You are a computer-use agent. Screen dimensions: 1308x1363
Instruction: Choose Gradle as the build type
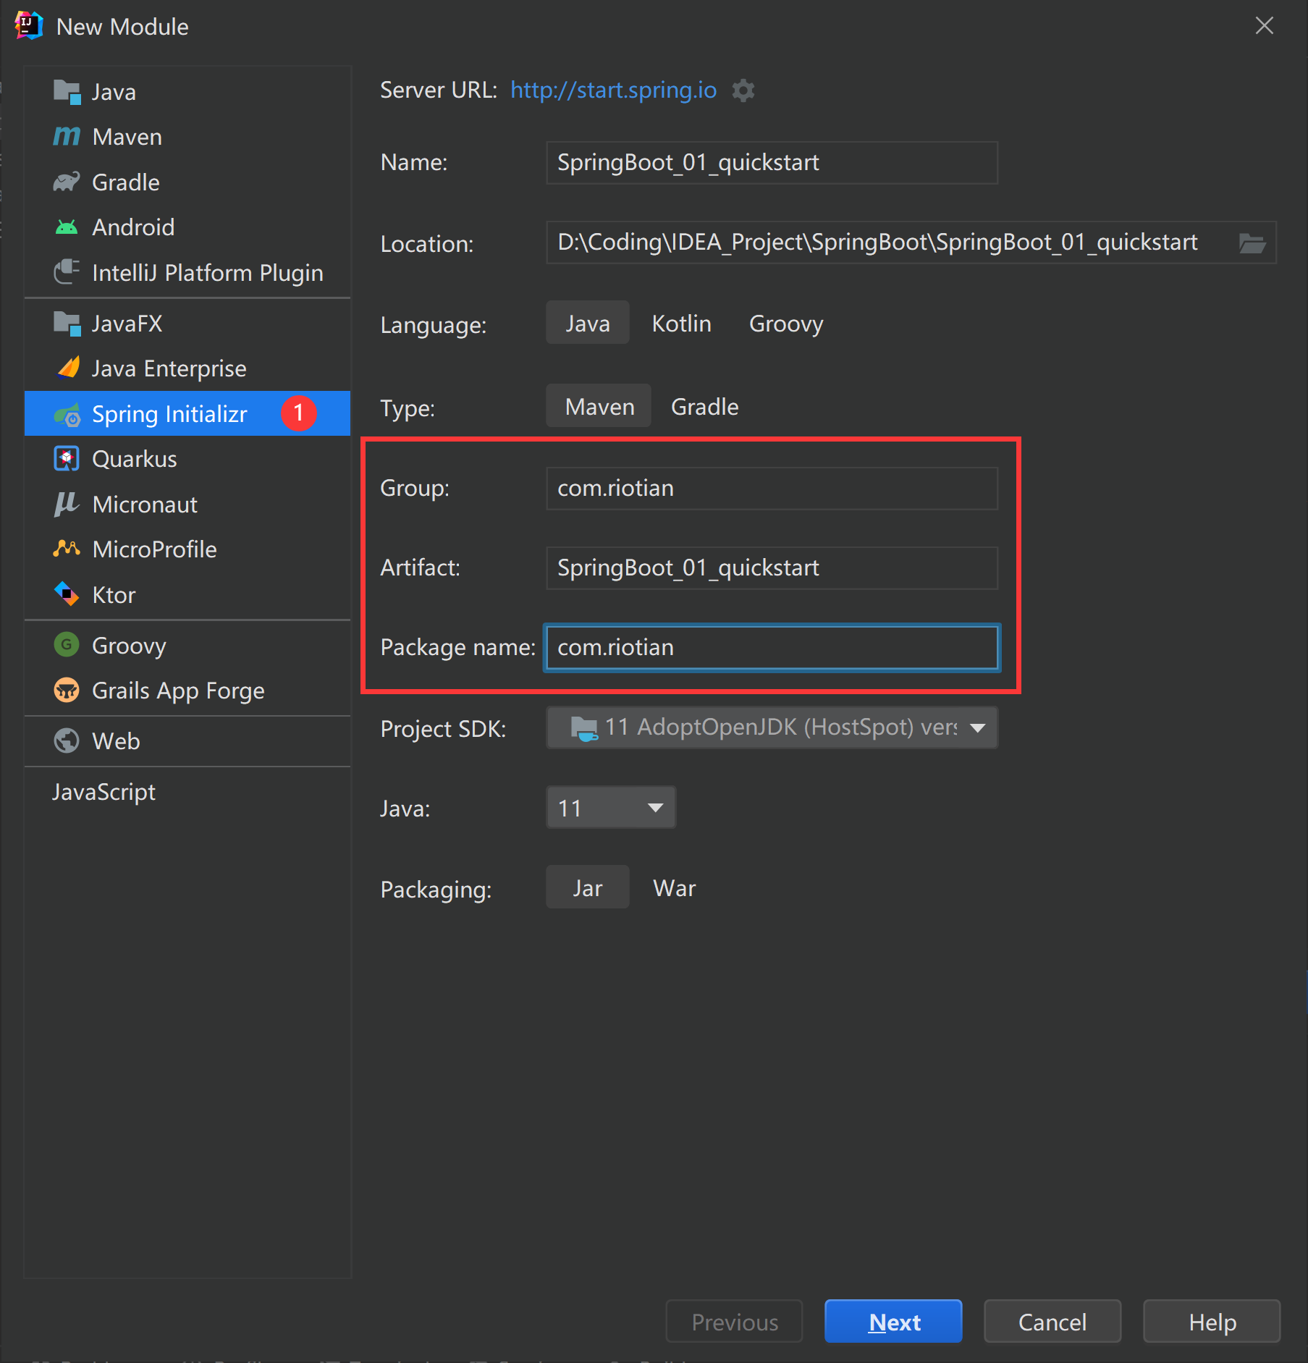[704, 407]
